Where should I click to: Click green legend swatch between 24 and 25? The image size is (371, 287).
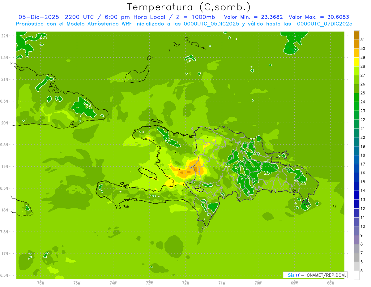356,98
